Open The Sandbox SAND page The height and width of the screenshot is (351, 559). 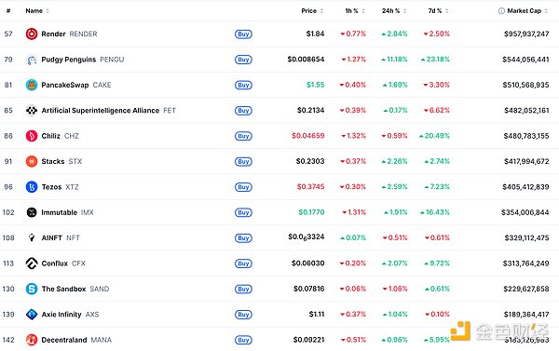[75, 289]
